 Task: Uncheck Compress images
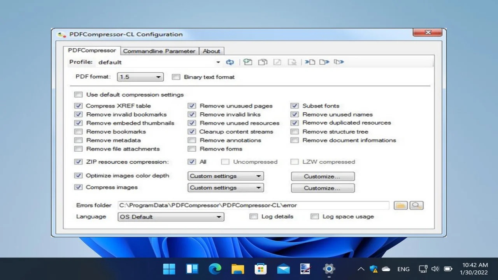point(79,187)
